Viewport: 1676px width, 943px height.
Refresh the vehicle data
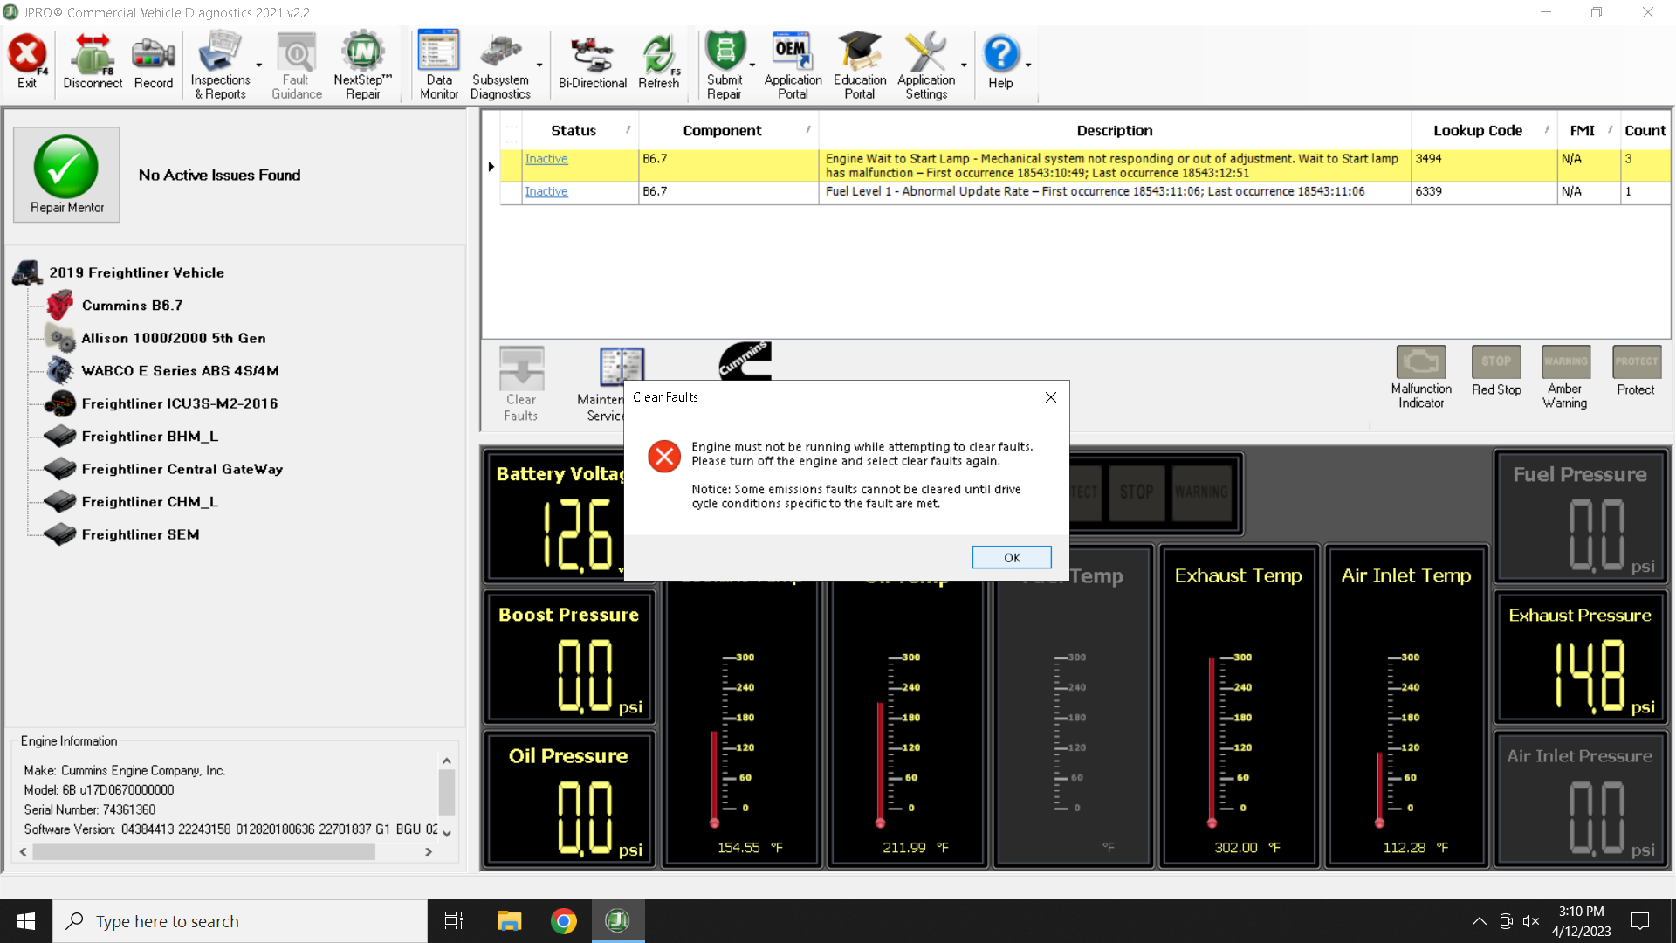658,62
